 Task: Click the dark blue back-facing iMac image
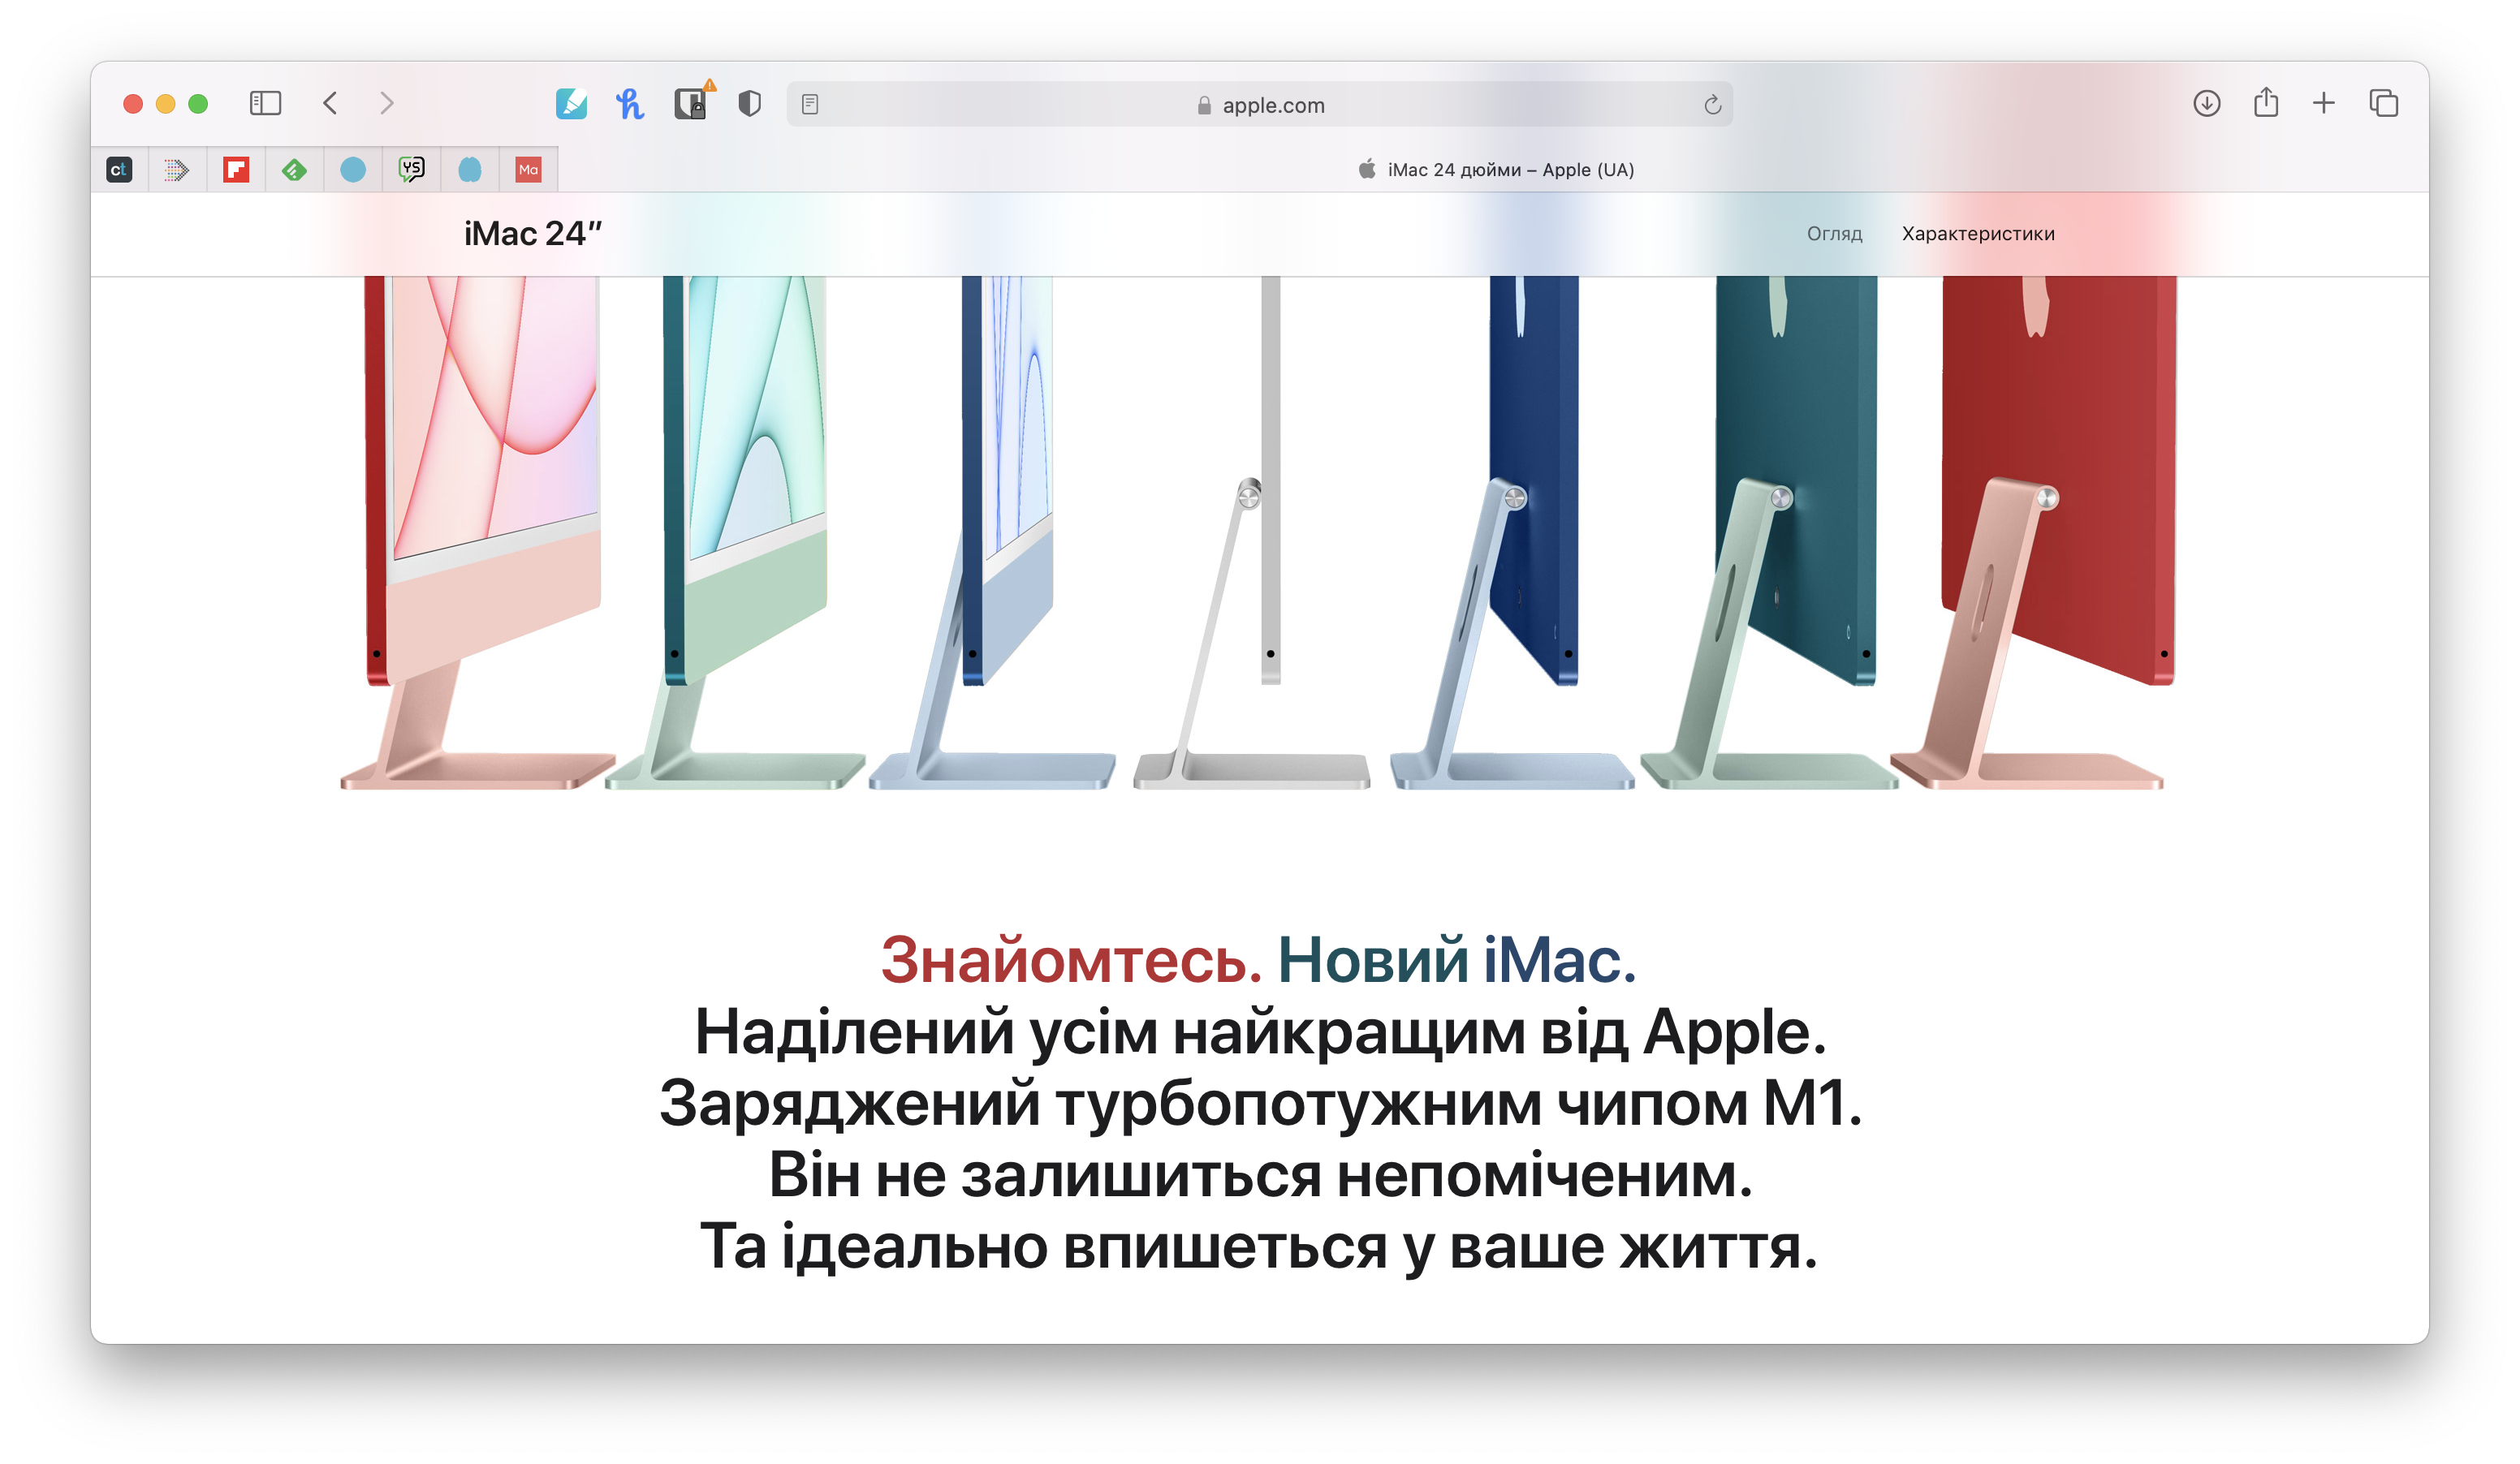[1512, 532]
